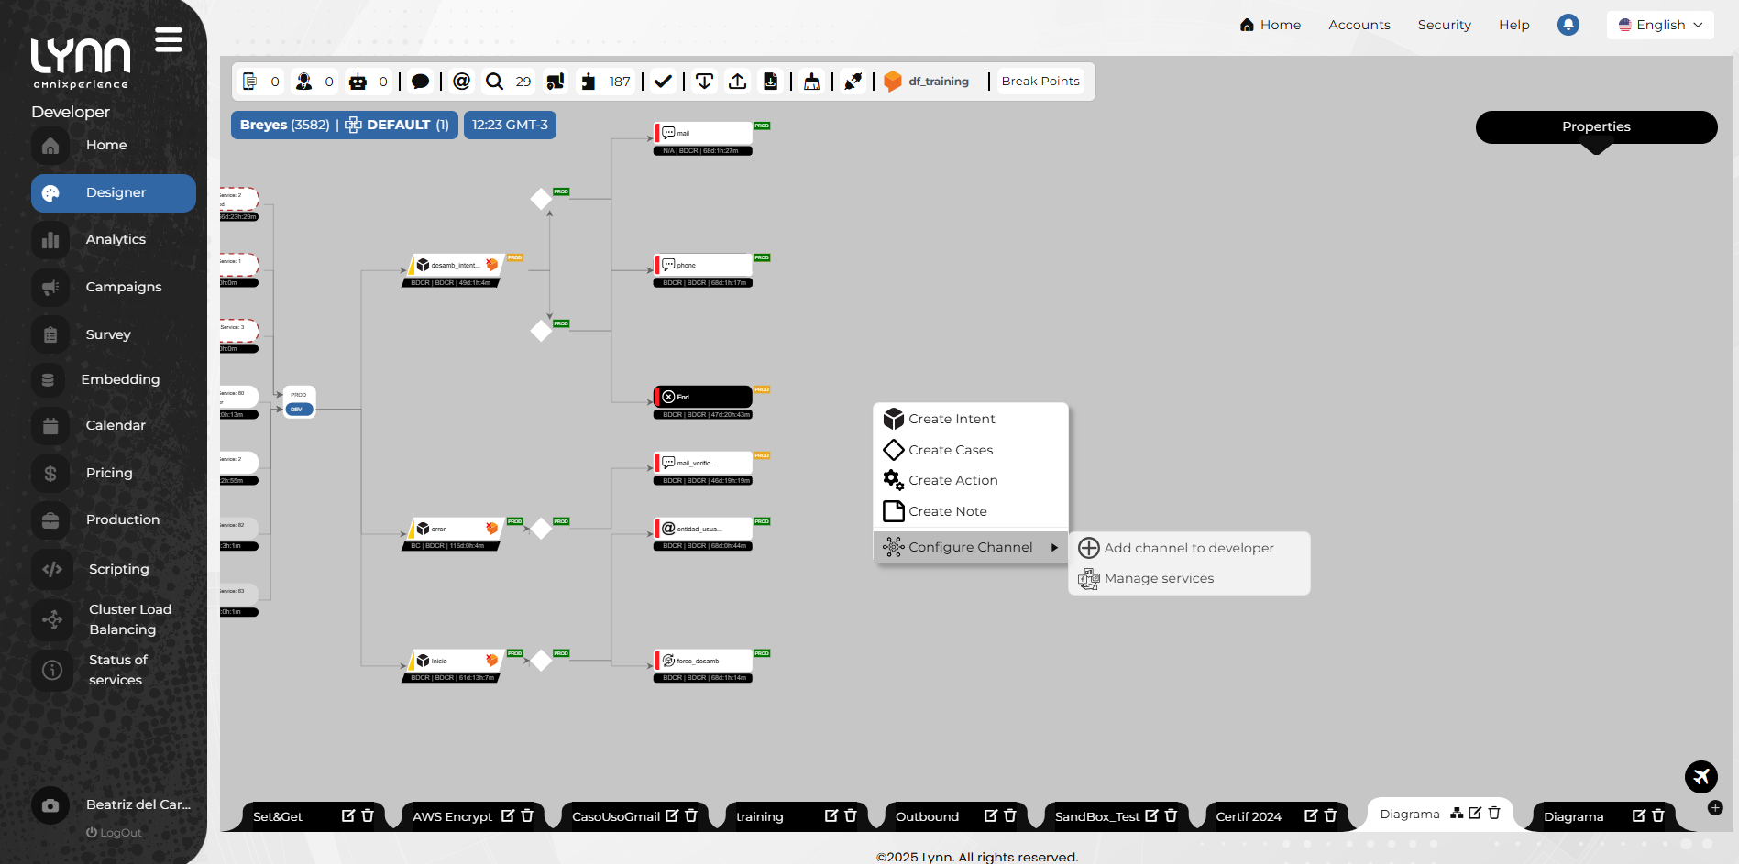Click the checkmark validate icon
This screenshot has width=1739, height=864.
click(664, 82)
